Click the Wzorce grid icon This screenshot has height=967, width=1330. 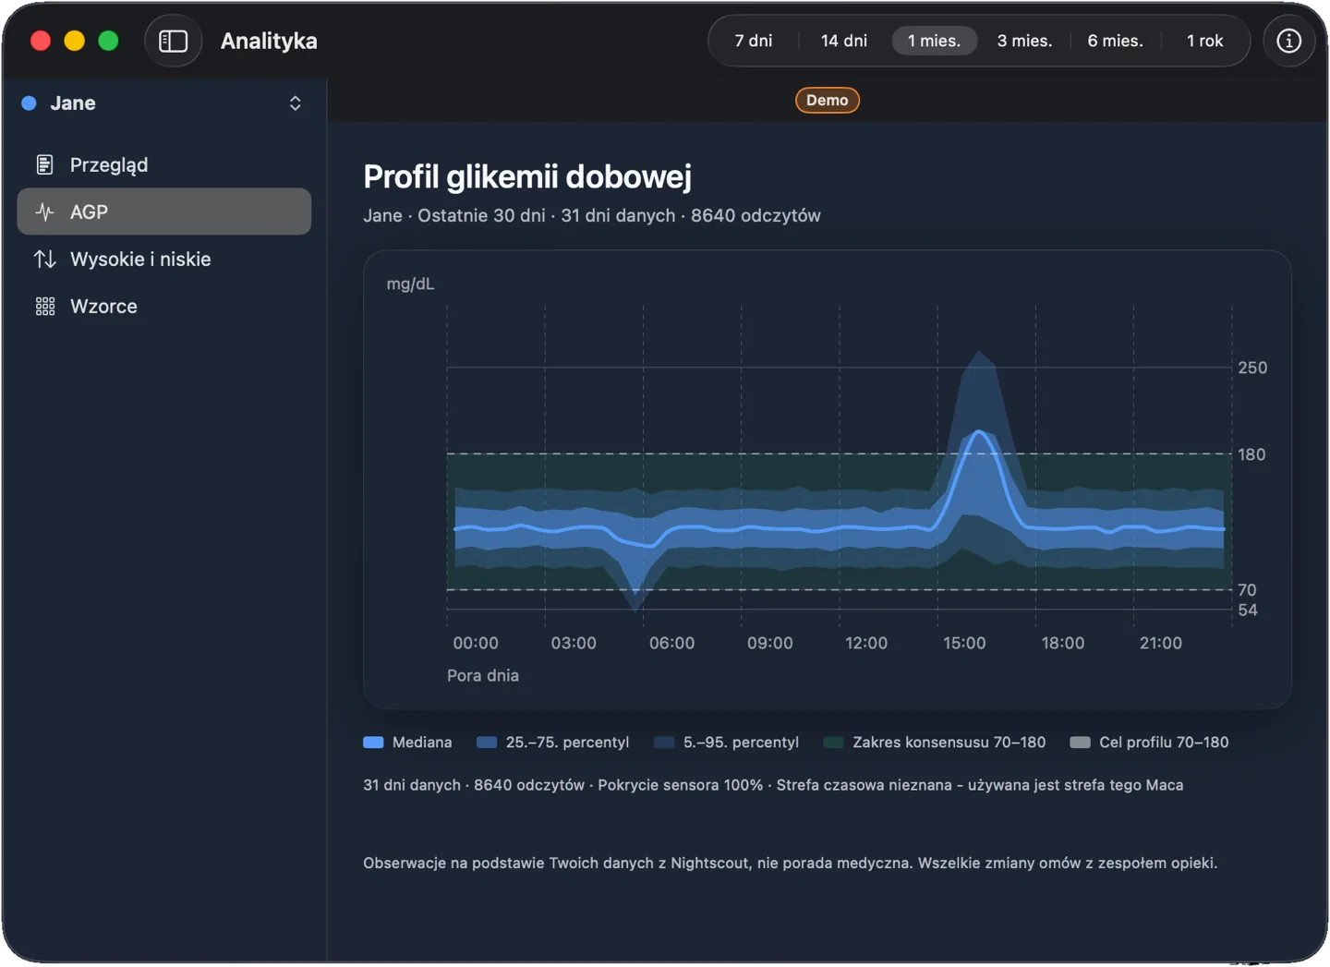(44, 307)
